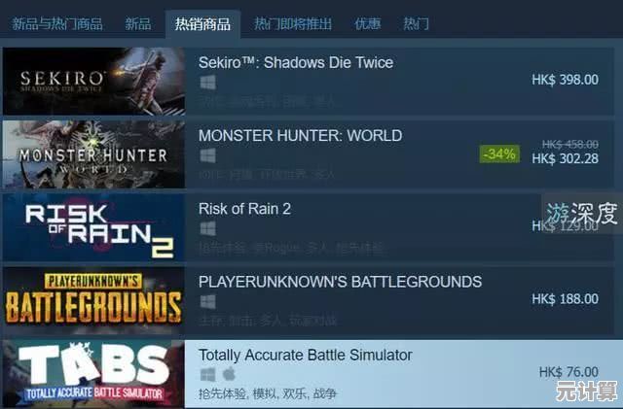Click the -34% discount badge
Viewport: 623px width, 409px height.
point(499,153)
